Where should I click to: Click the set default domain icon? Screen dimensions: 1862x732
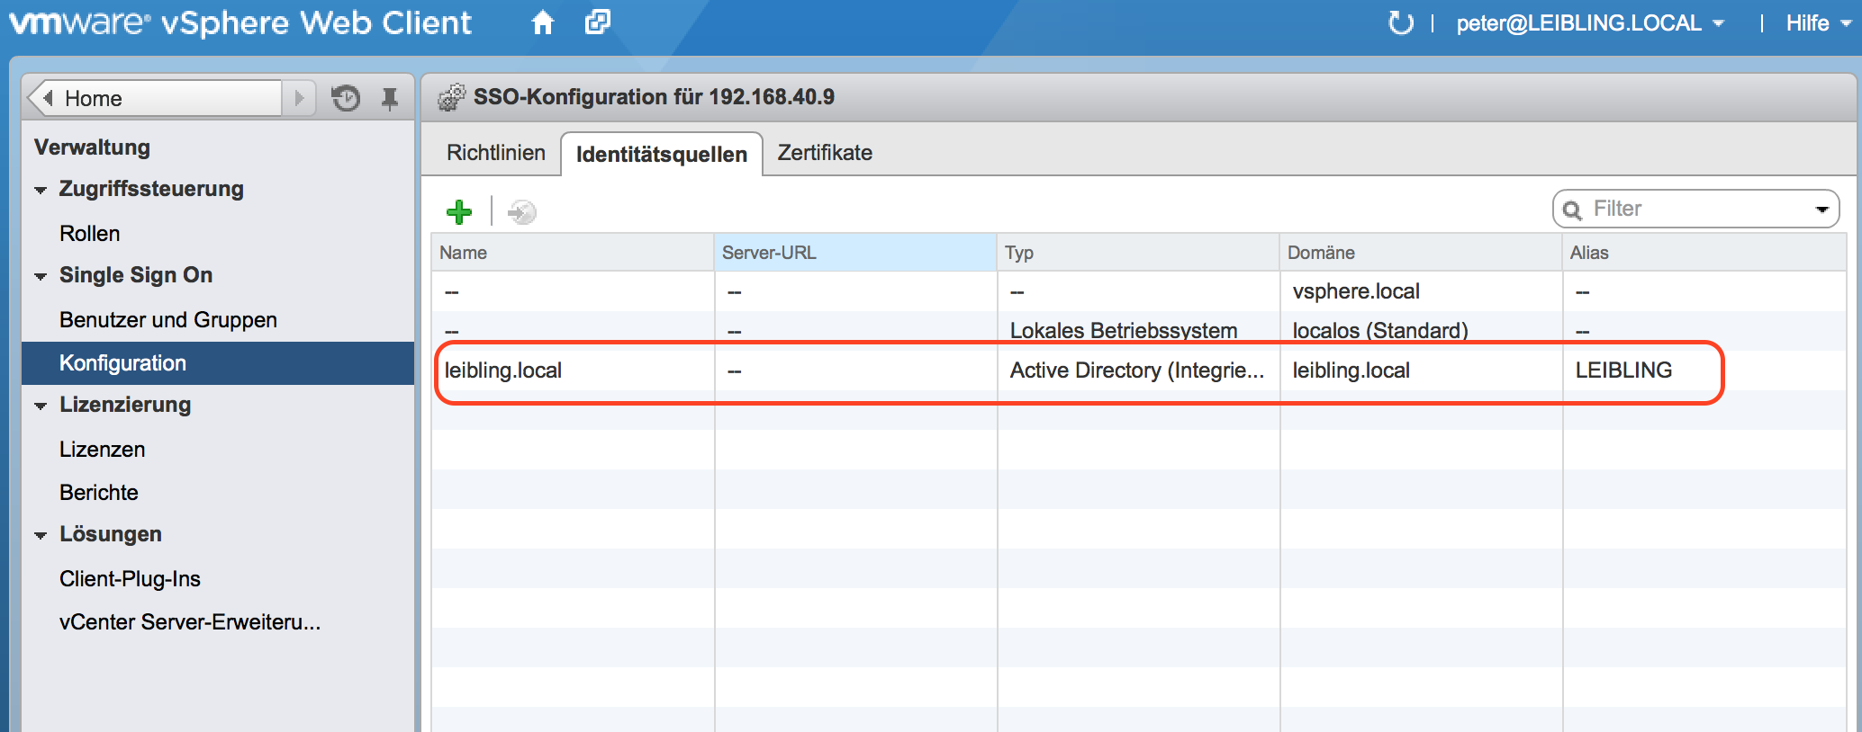[x=522, y=211]
